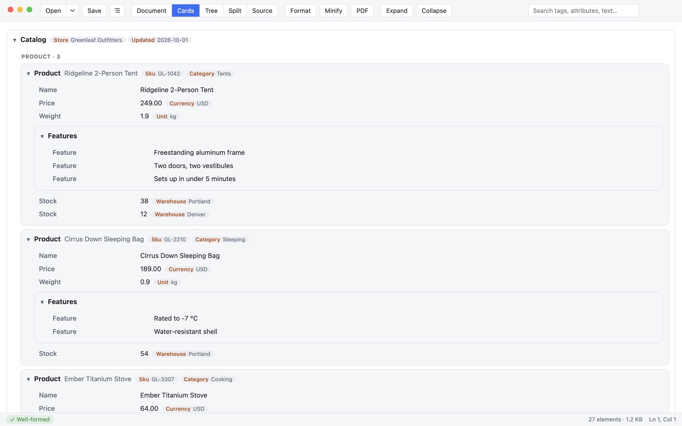Select Sets up in under 5 minutes
Viewport: 682px width, 426px height.
tap(195, 179)
